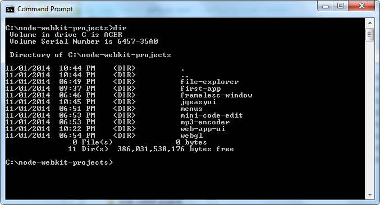Click the menus directory name

tap(191, 109)
